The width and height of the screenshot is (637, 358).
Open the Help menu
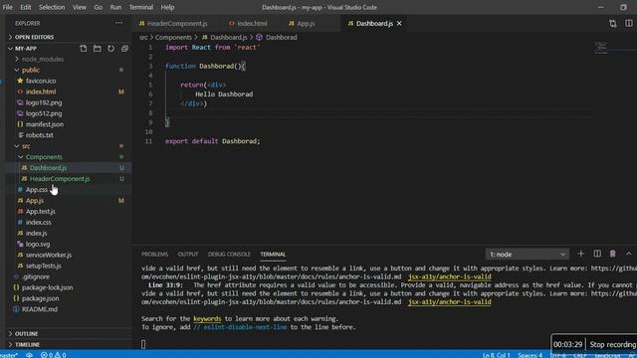167,7
